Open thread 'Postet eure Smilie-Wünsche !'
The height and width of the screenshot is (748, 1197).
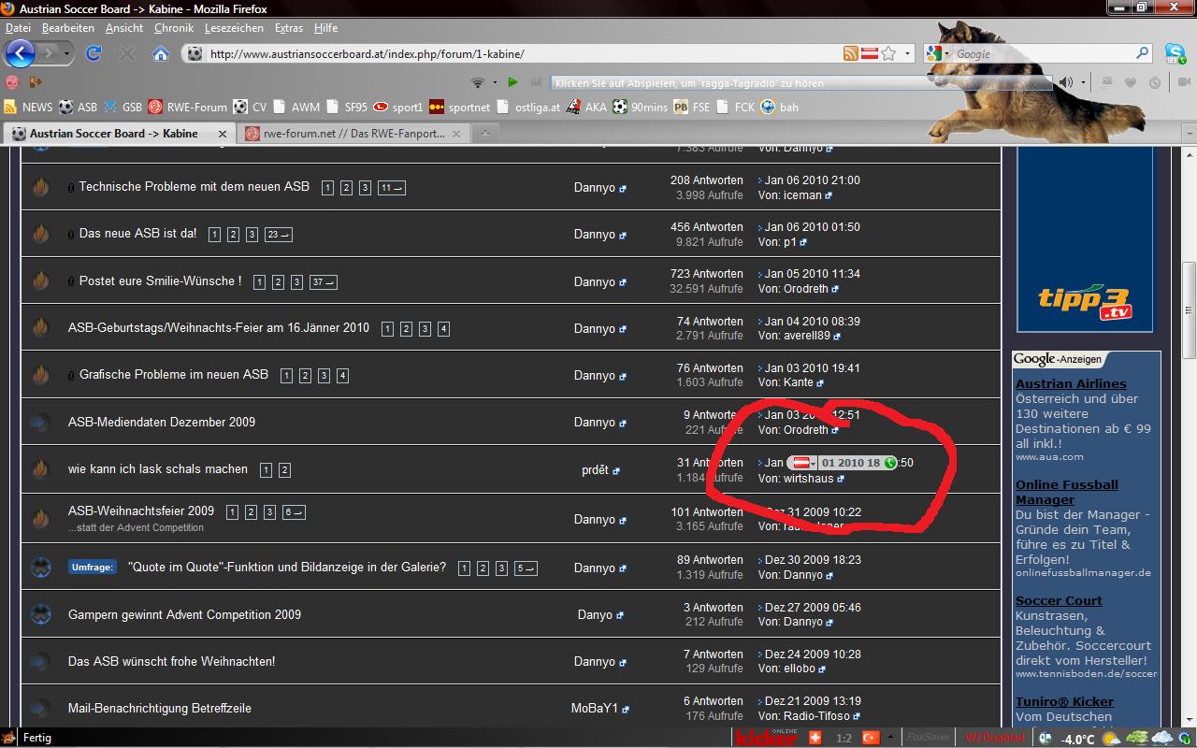(160, 280)
